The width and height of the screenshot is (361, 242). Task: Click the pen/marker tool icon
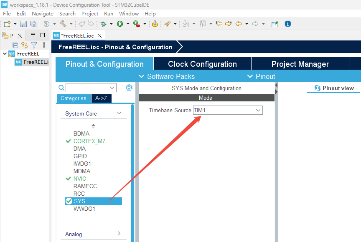[167, 24]
